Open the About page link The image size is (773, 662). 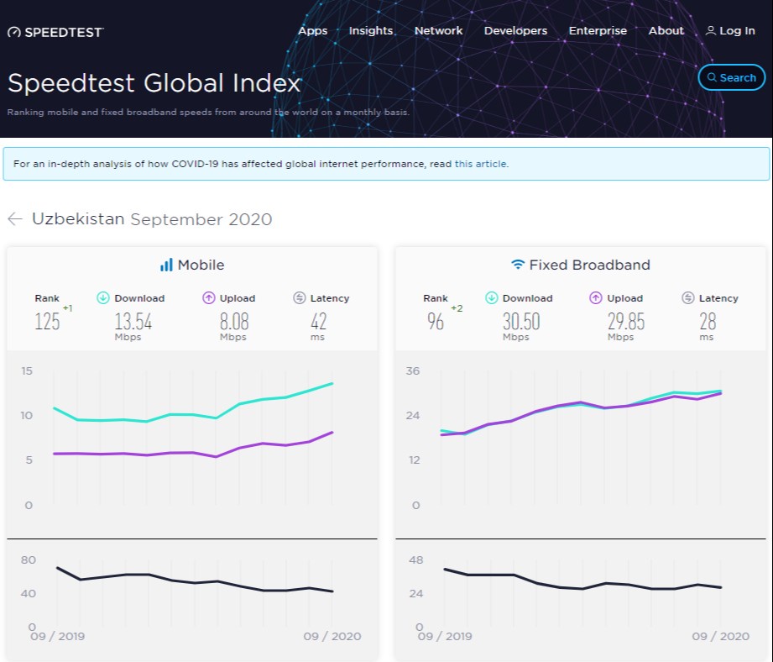[666, 31]
